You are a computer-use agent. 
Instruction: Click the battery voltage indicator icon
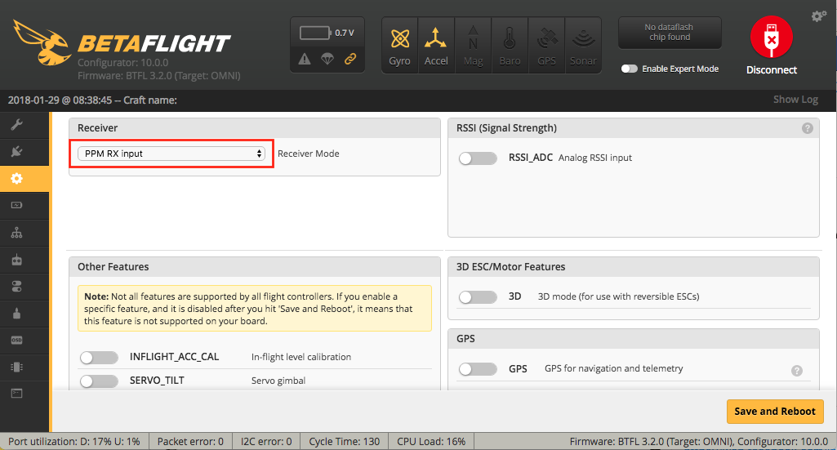315,33
